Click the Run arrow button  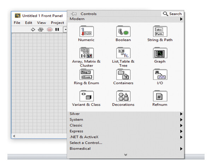33,29
